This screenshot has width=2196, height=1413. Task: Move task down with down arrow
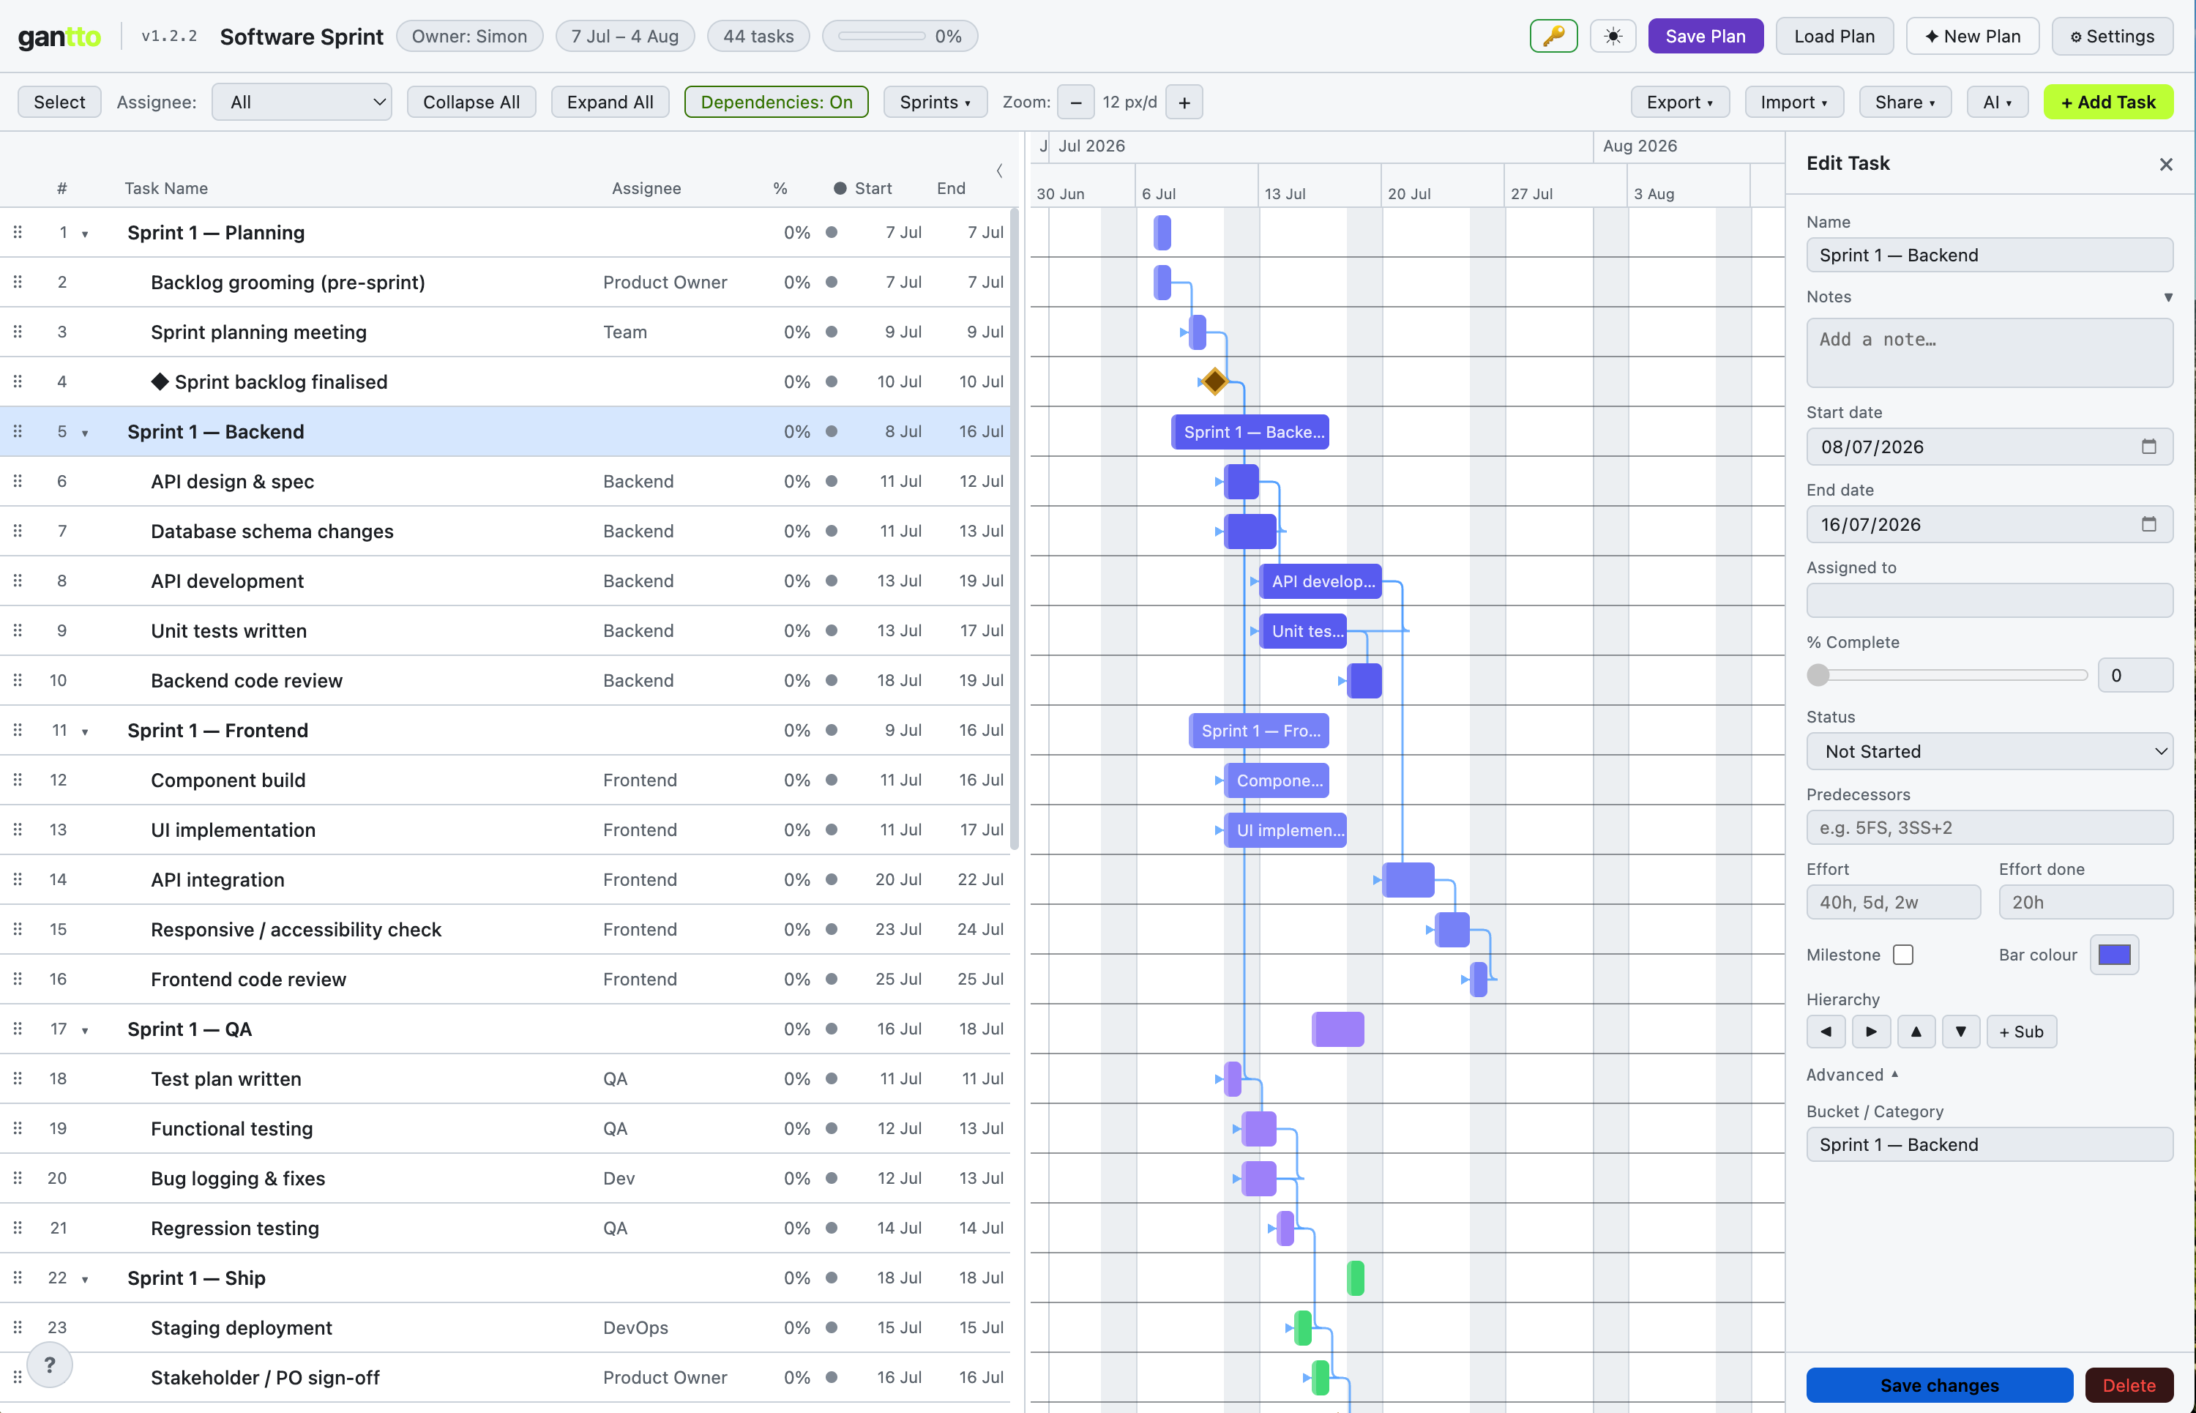(x=1960, y=1032)
